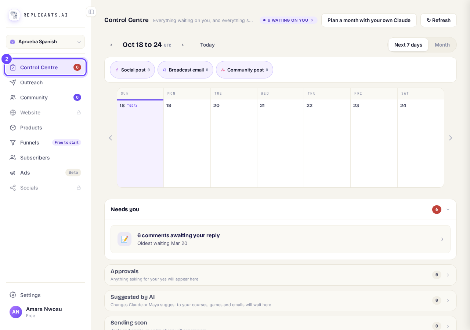470x330 pixels.
Task: Click the Control Centre clipboard icon
Action: coord(13,67)
